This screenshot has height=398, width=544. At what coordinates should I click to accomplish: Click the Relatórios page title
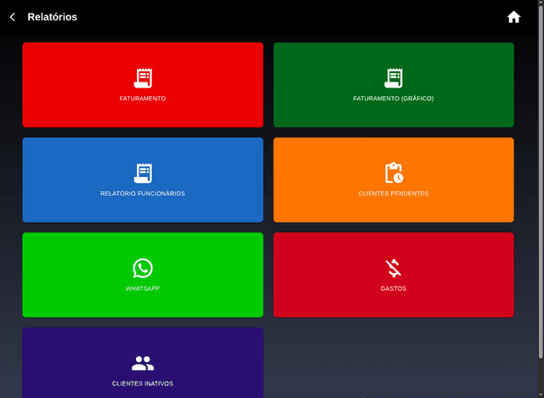52,17
